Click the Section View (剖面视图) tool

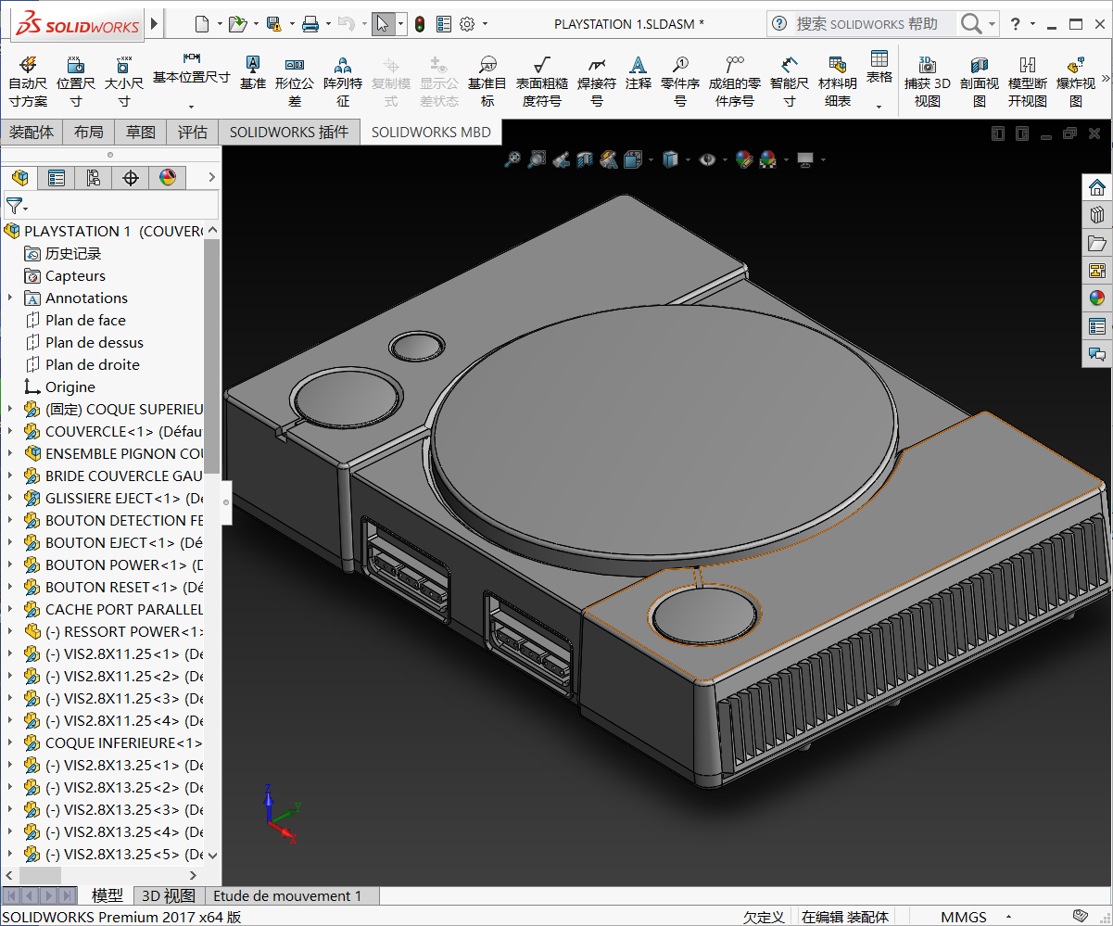[980, 82]
